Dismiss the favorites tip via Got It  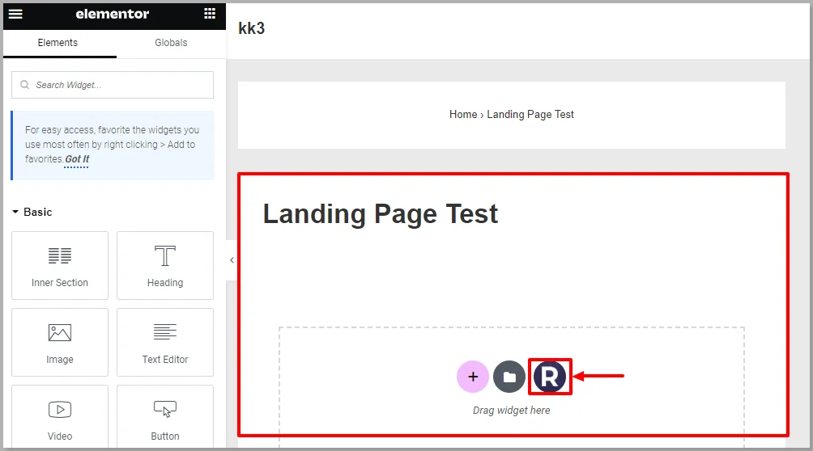77,159
